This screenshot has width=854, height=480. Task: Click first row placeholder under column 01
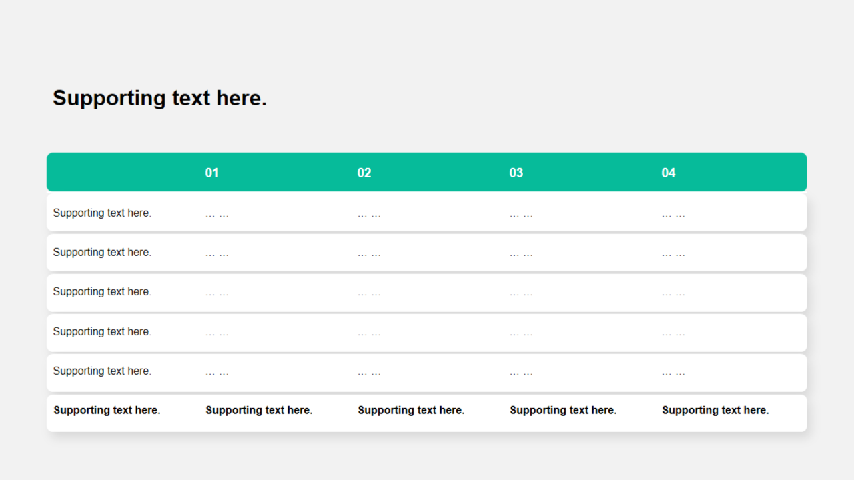217,215
